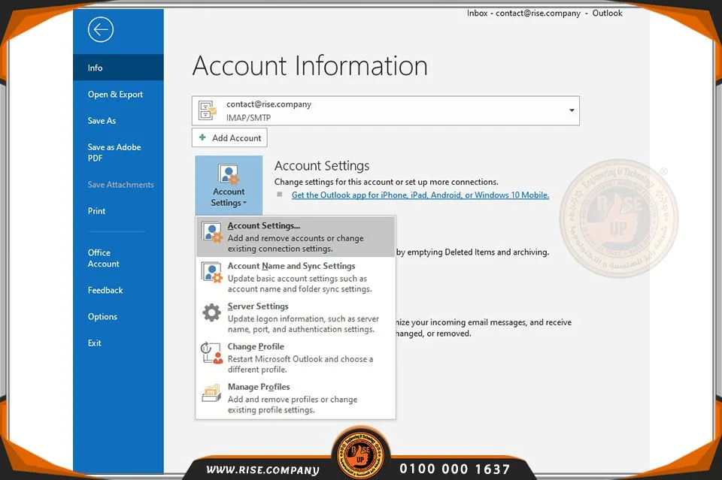This screenshot has height=480, width=722.
Task: Go to Office Account
Action: click(103, 258)
